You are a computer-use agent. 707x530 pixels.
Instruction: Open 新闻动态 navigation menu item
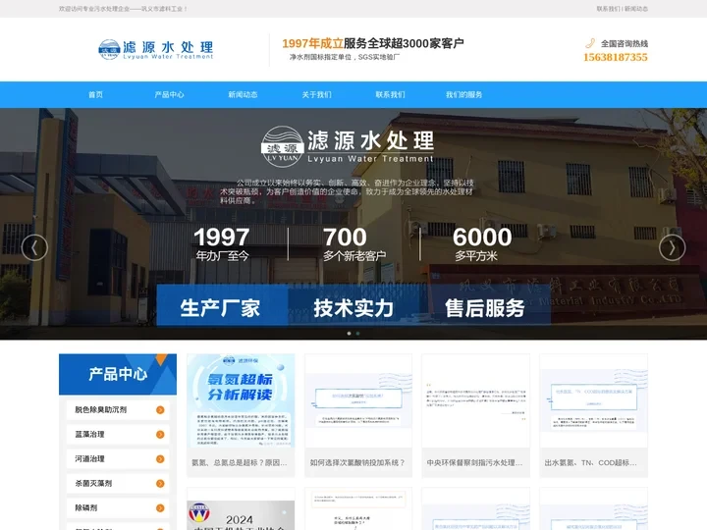[x=243, y=94]
